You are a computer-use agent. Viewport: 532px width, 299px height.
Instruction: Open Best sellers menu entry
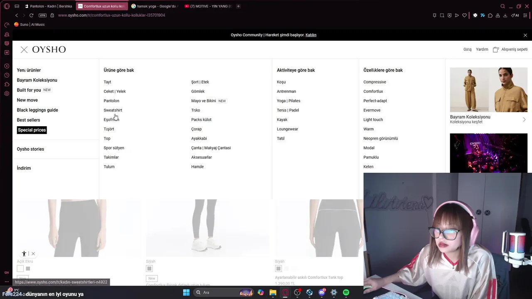click(28, 120)
